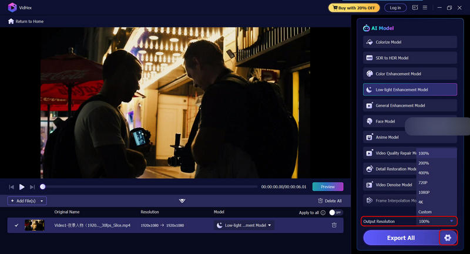Open the Low-light model dropdown in file row

point(244,225)
